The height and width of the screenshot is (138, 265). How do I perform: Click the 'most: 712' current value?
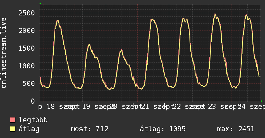(x=90, y=129)
